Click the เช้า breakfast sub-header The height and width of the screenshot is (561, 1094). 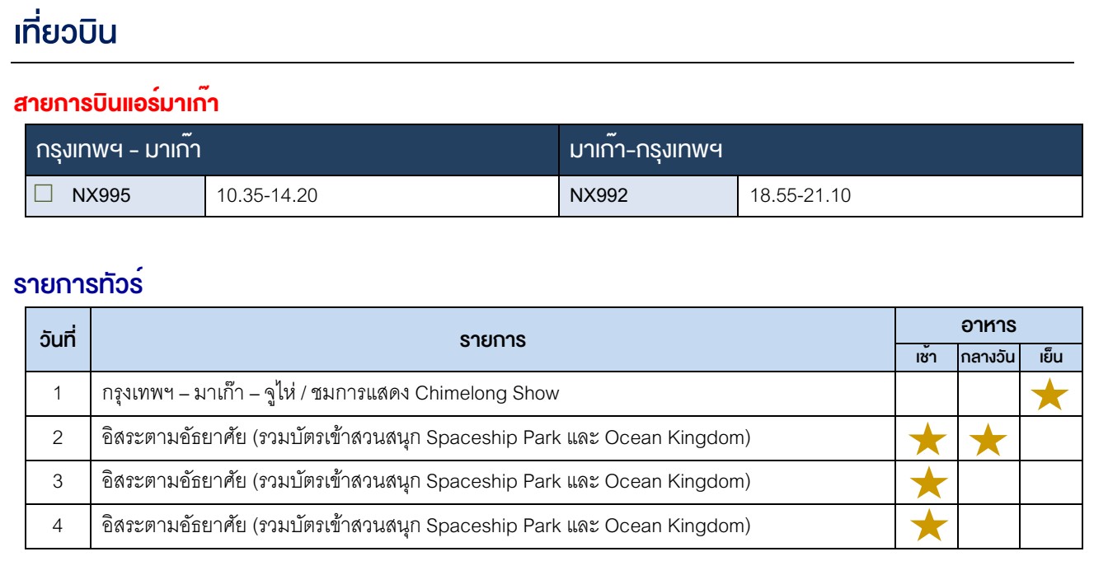(927, 358)
